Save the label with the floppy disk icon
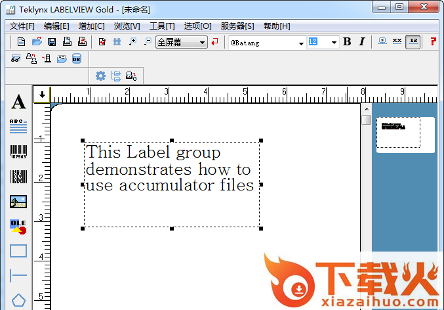The width and height of the screenshot is (444, 310). pyautogui.click(x=52, y=42)
